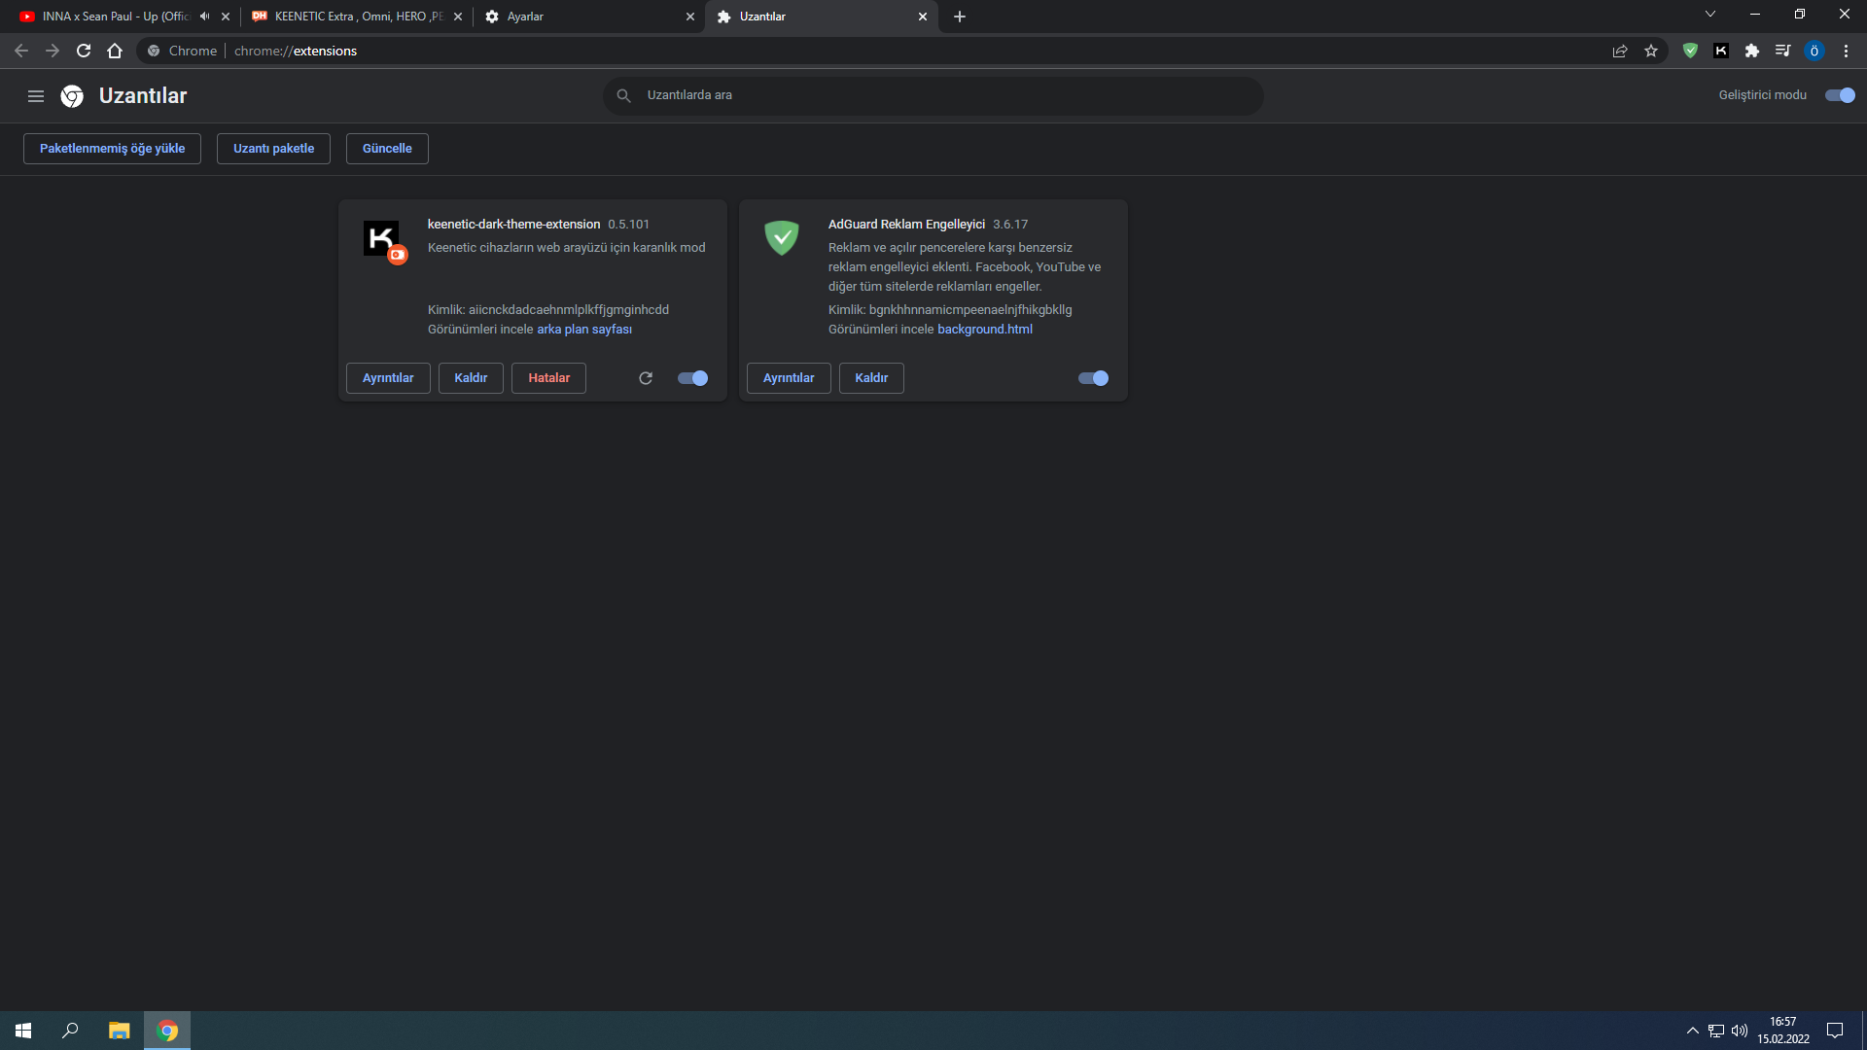Click the AdGuard shield logo on its card
Image resolution: width=1867 pixels, height=1050 pixels.
[x=782, y=237]
